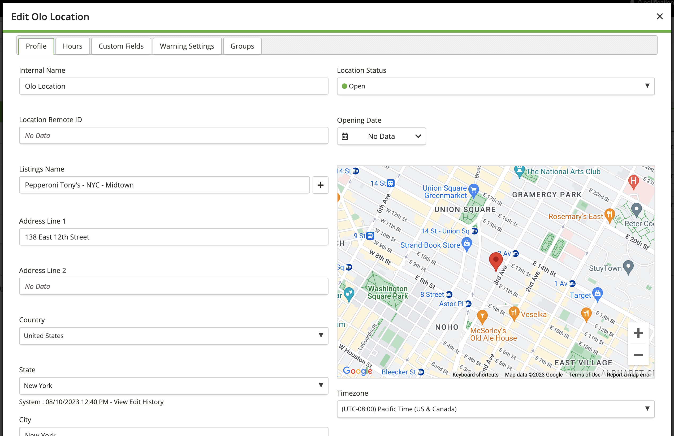The height and width of the screenshot is (436, 674).
Task: Open View Edit History link
Action: click(91, 402)
